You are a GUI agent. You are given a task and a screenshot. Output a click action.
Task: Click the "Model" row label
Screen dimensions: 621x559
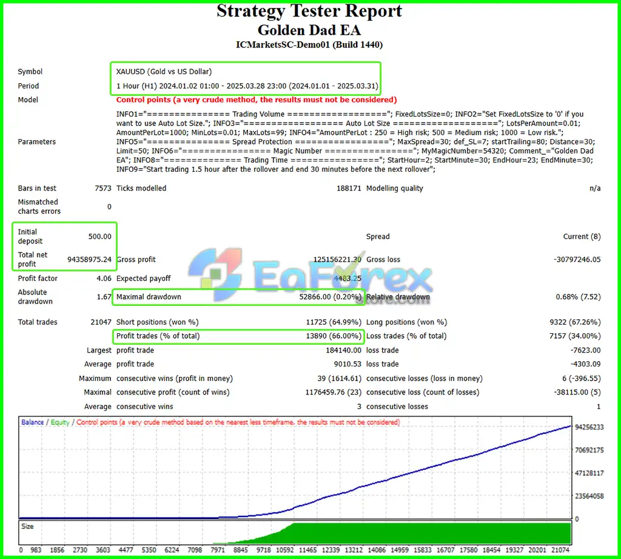pyautogui.click(x=28, y=100)
